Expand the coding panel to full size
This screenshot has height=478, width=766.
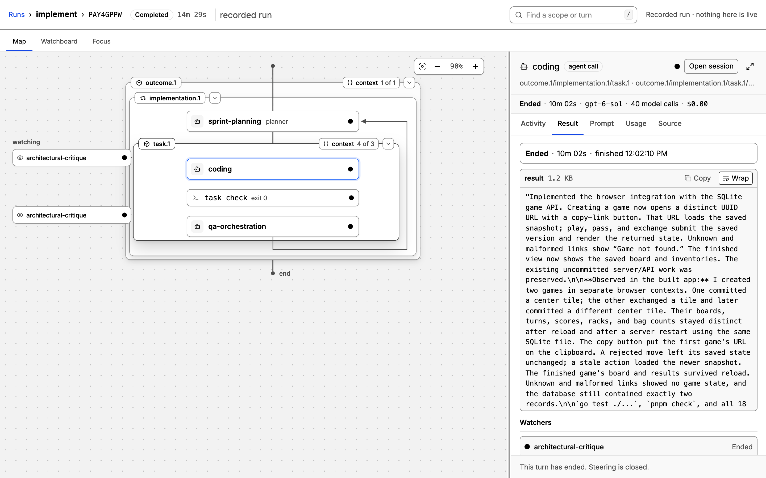click(750, 66)
